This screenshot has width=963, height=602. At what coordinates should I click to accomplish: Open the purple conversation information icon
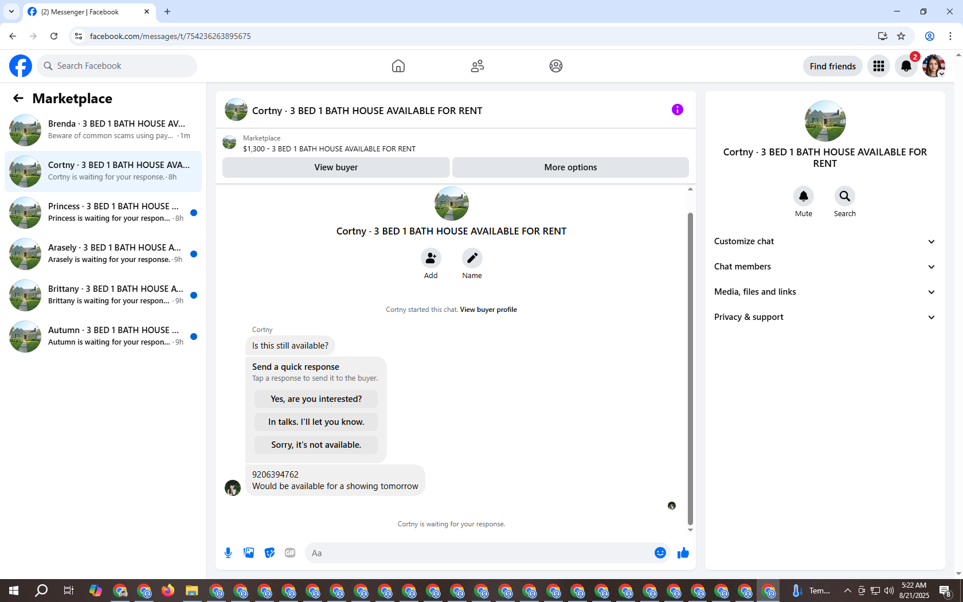pos(678,110)
